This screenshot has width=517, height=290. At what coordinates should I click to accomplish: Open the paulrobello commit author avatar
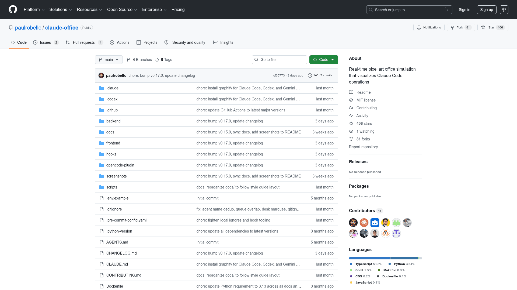point(101,75)
